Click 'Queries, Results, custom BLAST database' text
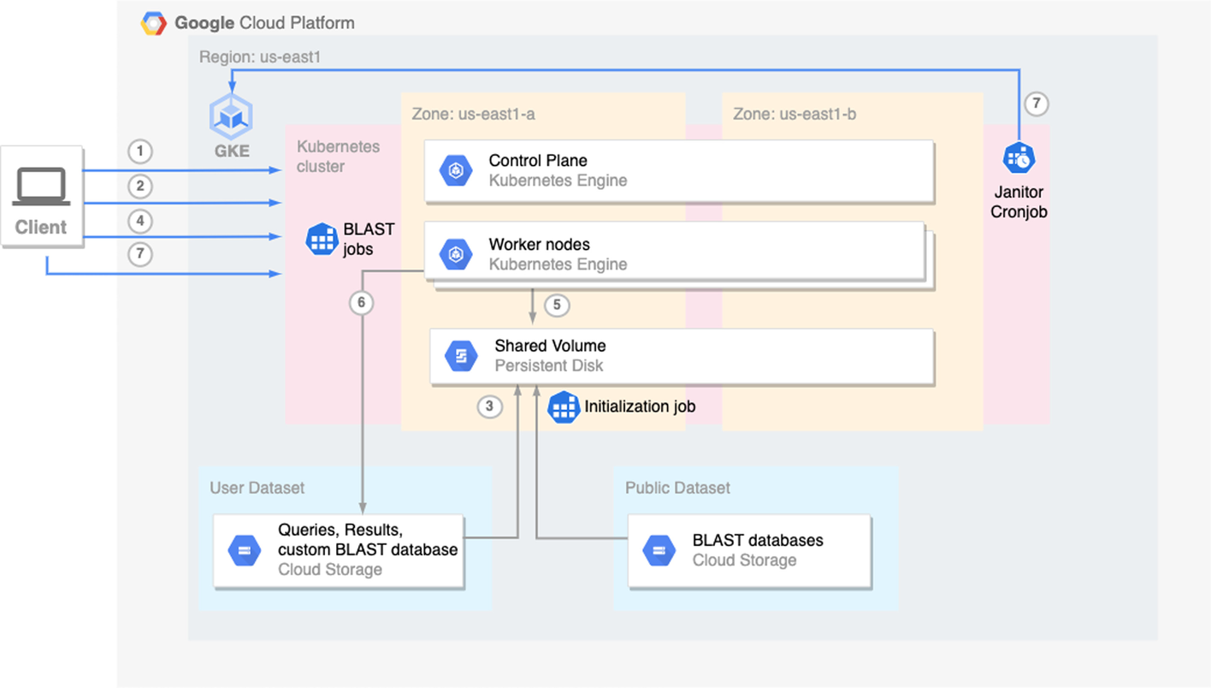 [368, 540]
